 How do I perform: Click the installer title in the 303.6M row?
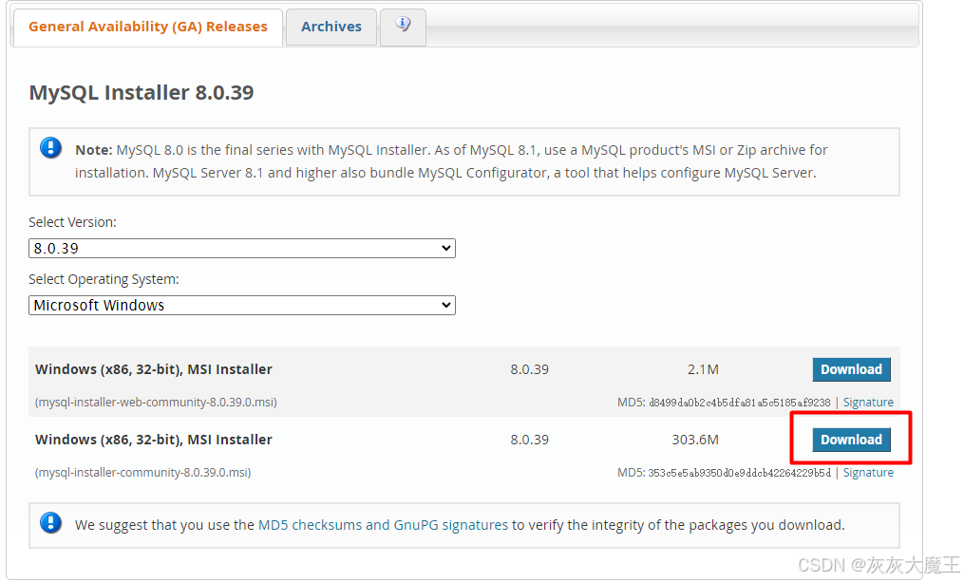(x=154, y=440)
